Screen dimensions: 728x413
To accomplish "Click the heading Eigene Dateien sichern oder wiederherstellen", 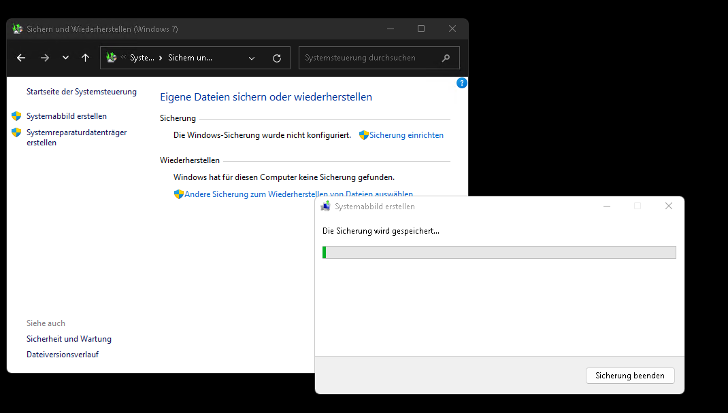I will 266,97.
